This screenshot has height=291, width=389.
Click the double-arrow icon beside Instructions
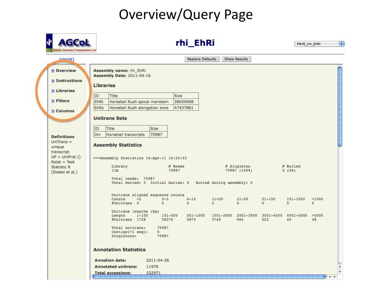53,81
